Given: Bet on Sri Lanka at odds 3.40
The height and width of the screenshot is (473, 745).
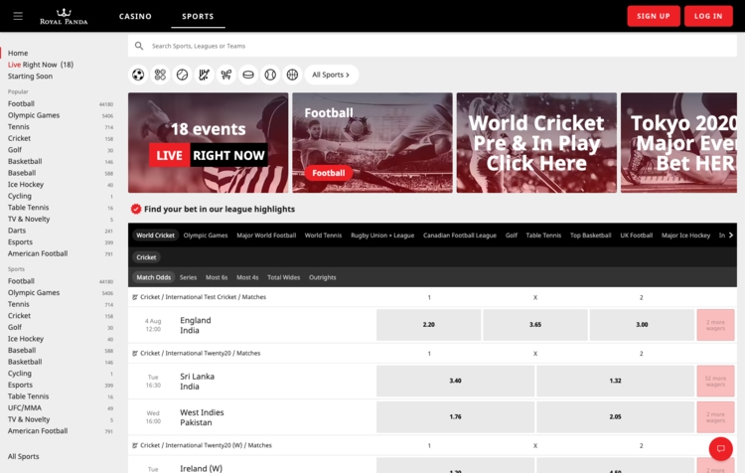Looking at the screenshot, I should click(455, 381).
